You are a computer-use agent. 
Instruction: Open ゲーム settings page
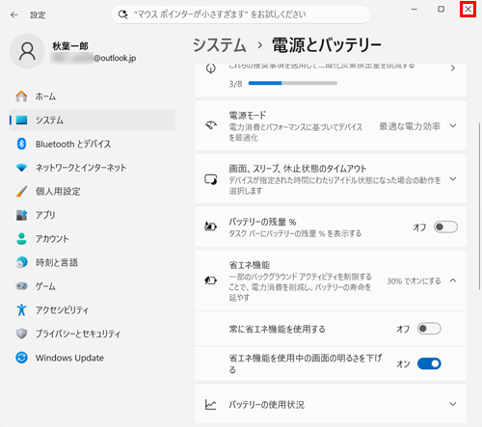click(93, 286)
